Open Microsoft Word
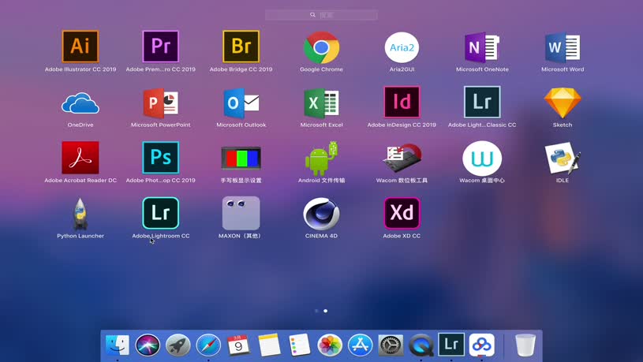The height and width of the screenshot is (362, 643). pyautogui.click(x=563, y=47)
